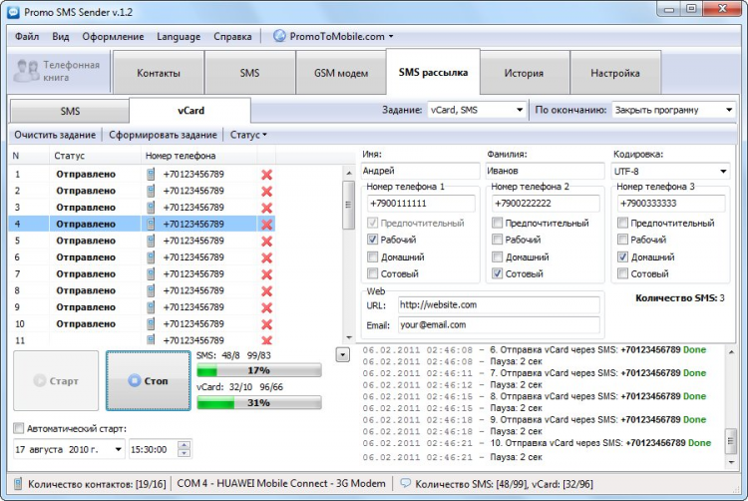
Task: Click the phone icon in row 9
Action: click(151, 307)
